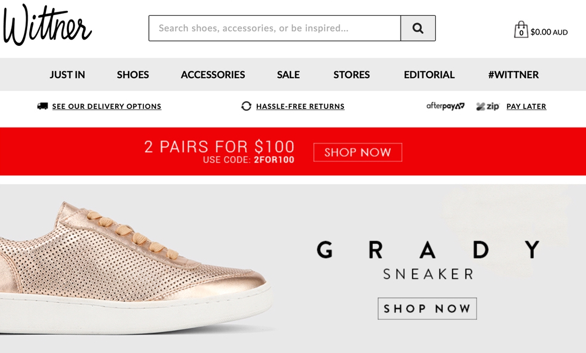Click the Afterpay logo
586x353 pixels.
(x=445, y=106)
